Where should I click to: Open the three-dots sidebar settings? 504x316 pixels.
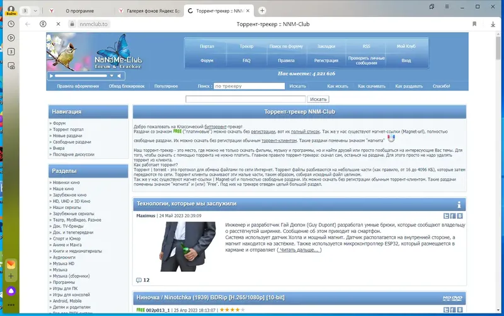11,305
